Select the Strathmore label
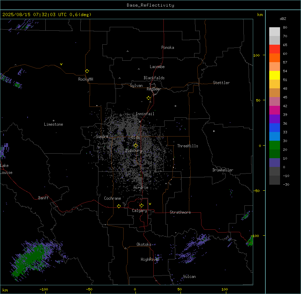The image size is (301, 294). 180,212
